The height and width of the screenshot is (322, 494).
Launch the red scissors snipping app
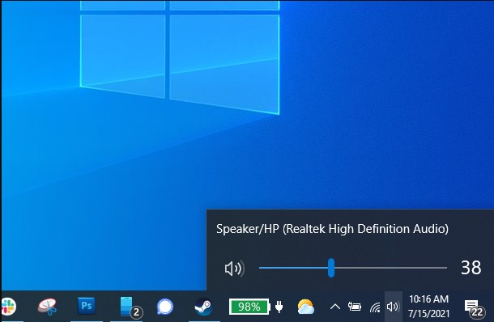coord(48,307)
